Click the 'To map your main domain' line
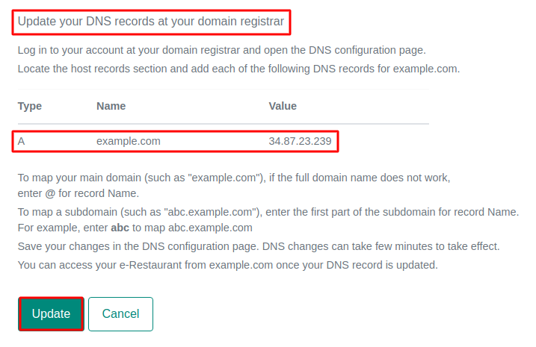The image size is (536, 347). (x=235, y=178)
